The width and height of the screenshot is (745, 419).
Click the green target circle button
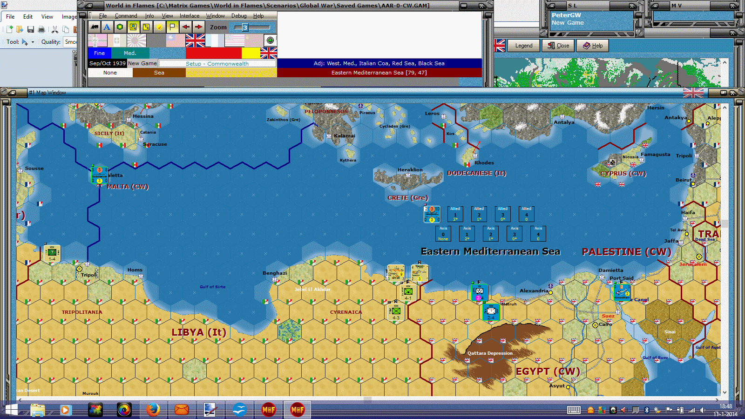click(x=270, y=41)
